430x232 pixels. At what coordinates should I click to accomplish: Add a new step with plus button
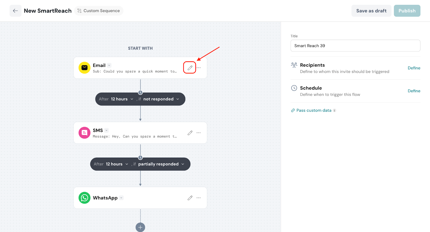click(x=140, y=227)
